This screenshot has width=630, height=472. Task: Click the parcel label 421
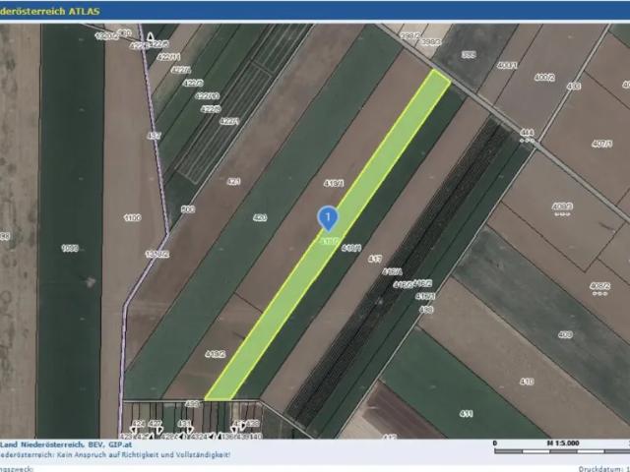click(233, 182)
